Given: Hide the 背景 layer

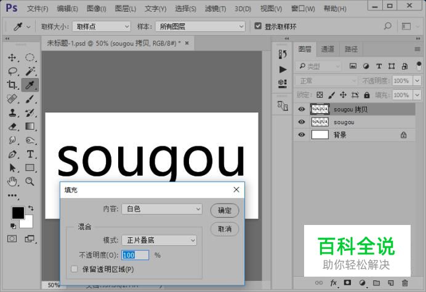Looking at the screenshot, I should coord(301,135).
